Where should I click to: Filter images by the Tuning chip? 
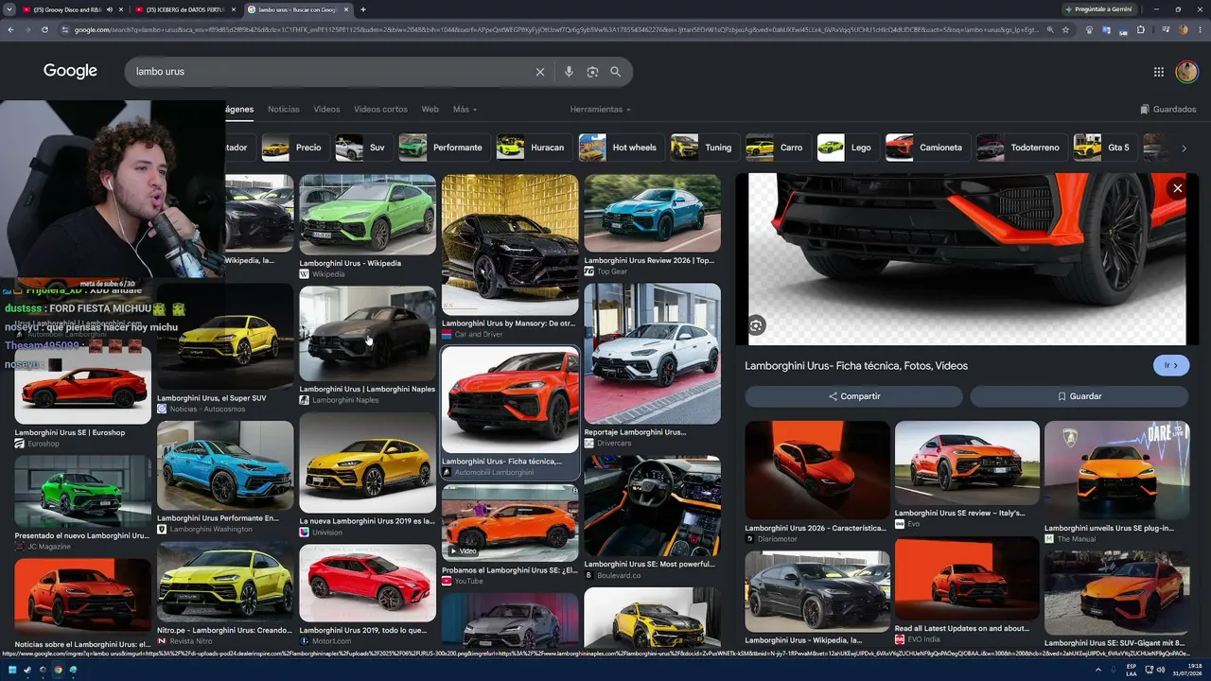point(704,148)
